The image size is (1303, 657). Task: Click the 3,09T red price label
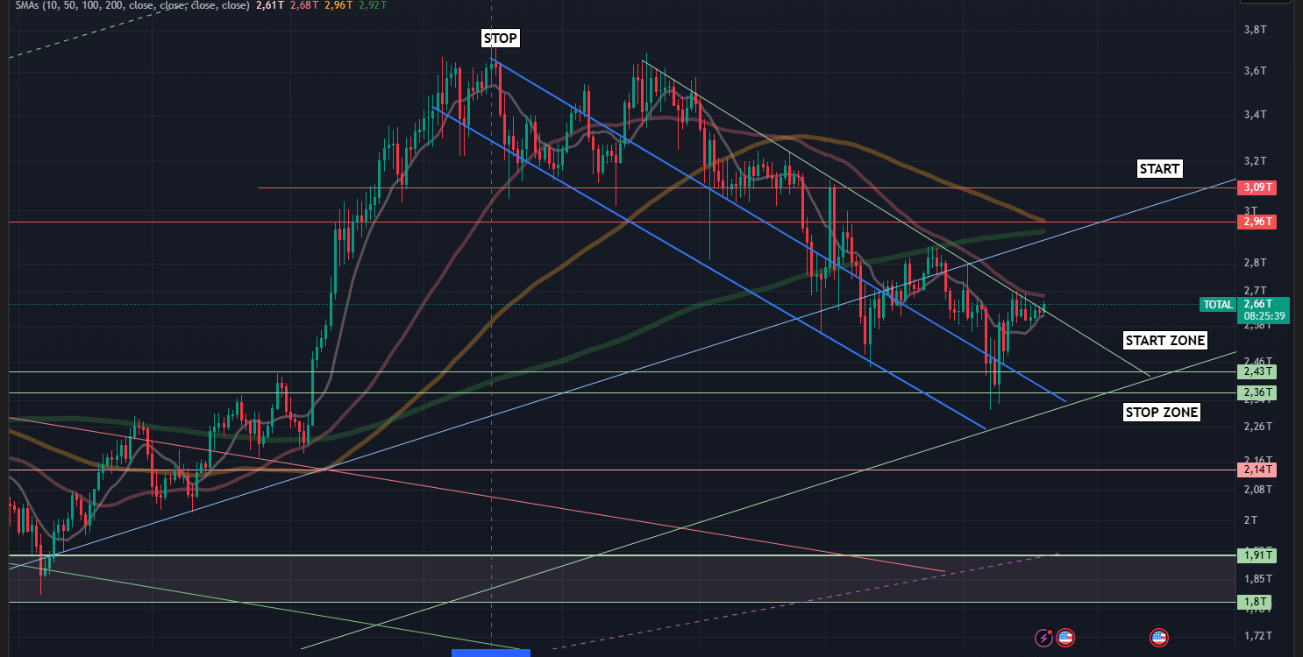pos(1256,187)
